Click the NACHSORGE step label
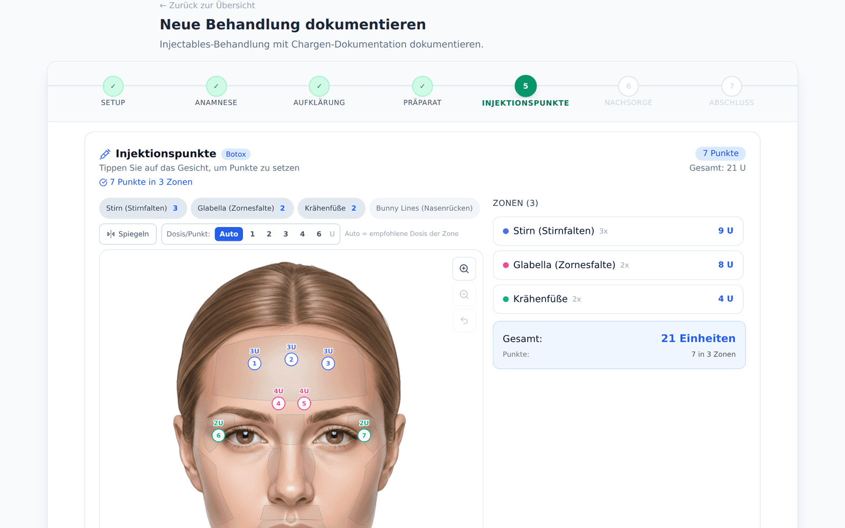The width and height of the screenshot is (845, 528). tap(628, 102)
